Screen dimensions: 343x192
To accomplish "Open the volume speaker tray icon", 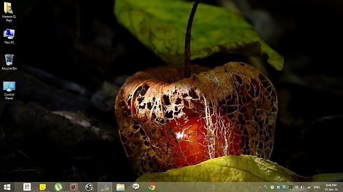I will point(302,187).
